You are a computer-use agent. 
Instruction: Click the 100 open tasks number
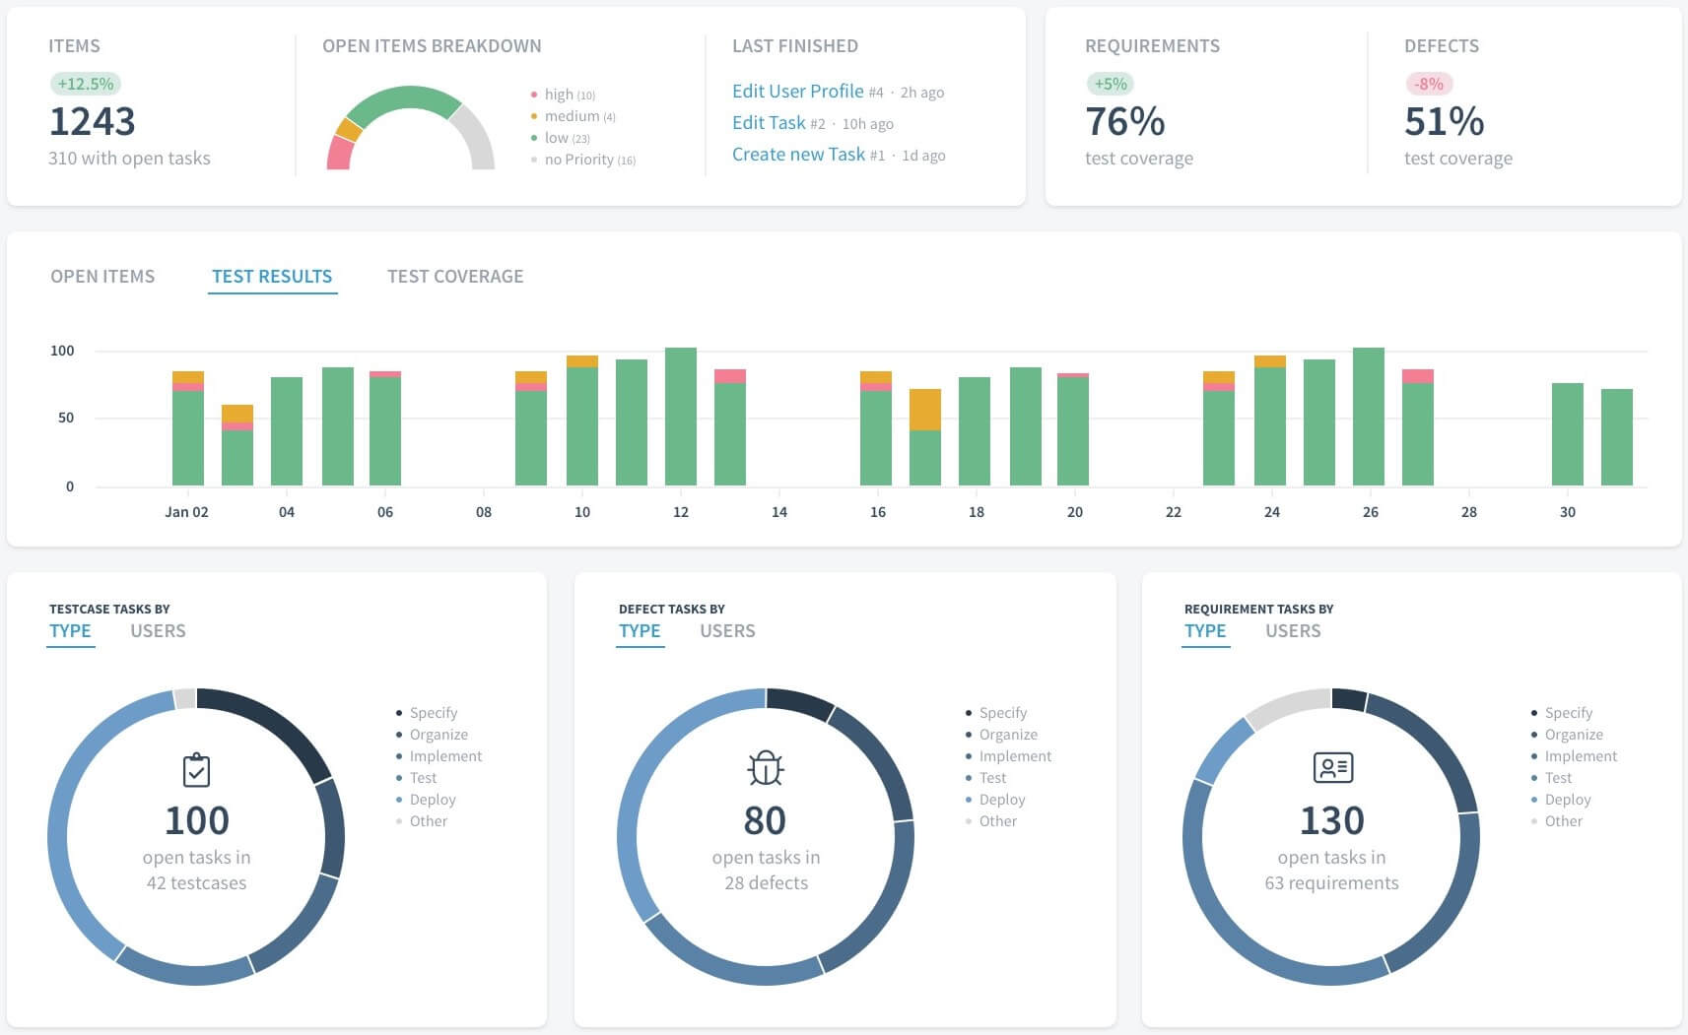(197, 820)
